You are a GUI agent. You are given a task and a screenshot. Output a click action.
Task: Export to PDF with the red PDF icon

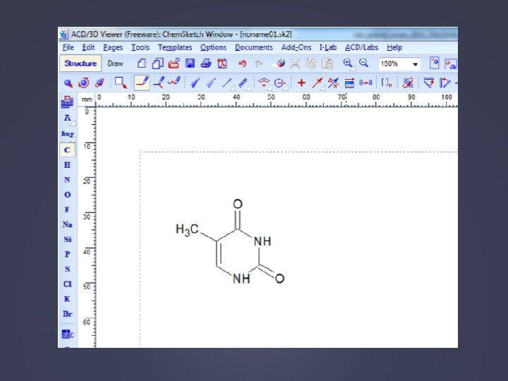click(x=222, y=64)
